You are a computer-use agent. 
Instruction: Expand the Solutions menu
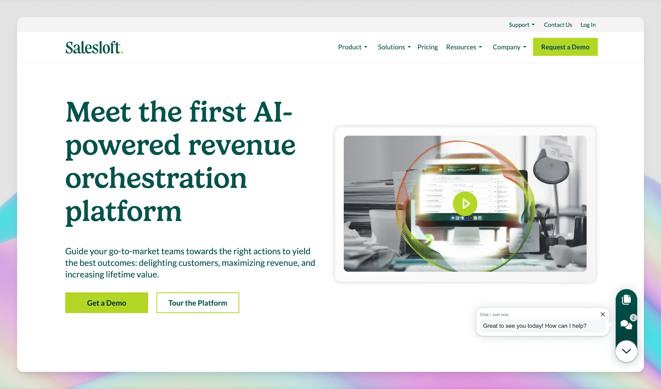pyautogui.click(x=394, y=47)
